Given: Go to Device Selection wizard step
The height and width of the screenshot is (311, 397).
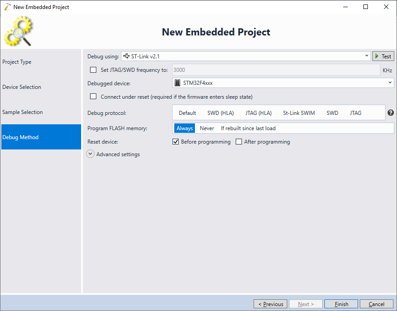Looking at the screenshot, I should pyautogui.click(x=41, y=87).
